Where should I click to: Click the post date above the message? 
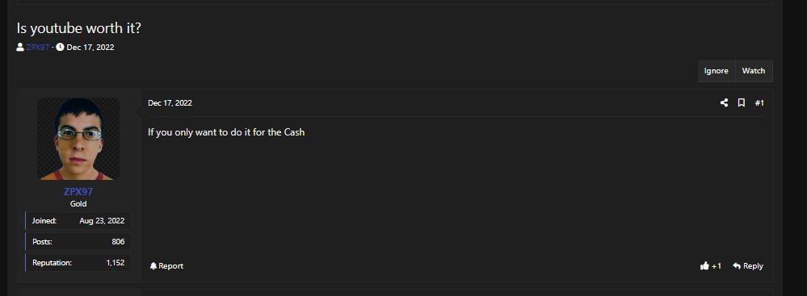coord(170,102)
